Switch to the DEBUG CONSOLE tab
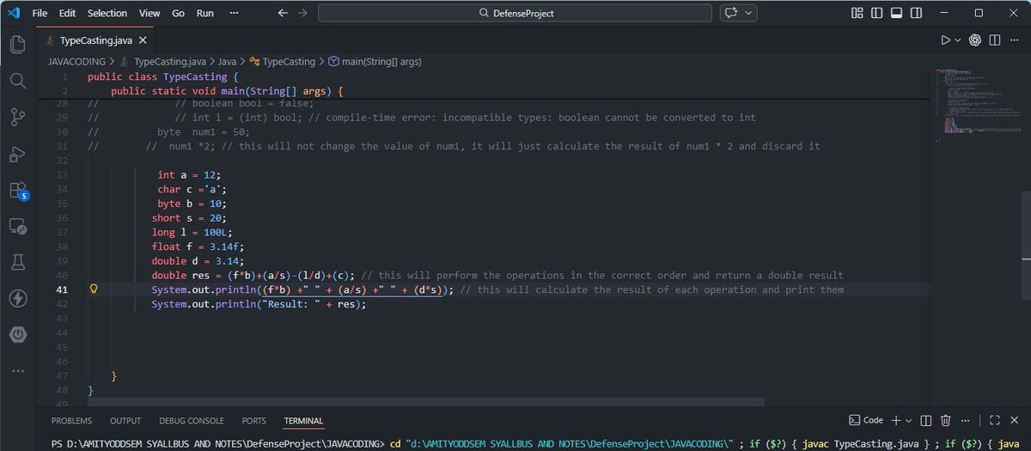This screenshot has height=451, width=1031. click(192, 421)
